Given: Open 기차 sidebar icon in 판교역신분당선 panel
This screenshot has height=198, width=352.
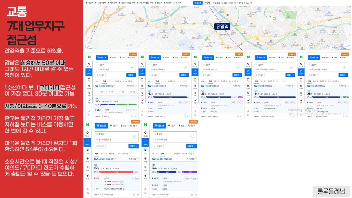Looking at the screenshot, I should (87, 168).
